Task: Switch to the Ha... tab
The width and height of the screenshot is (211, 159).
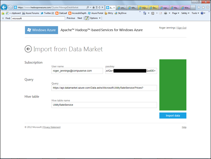Action: point(175,8)
